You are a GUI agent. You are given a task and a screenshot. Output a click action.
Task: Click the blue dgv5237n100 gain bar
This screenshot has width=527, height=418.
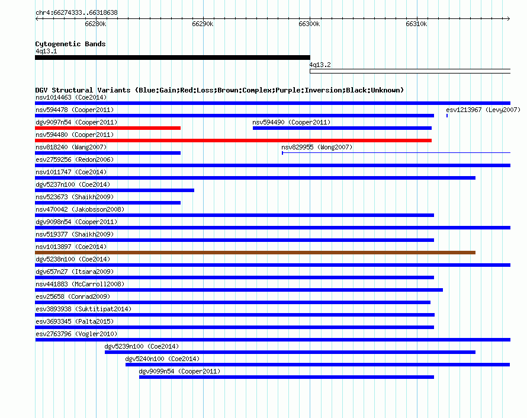coord(115,190)
